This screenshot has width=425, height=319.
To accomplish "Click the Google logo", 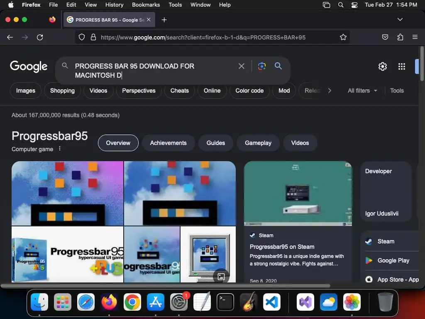I will click(29, 66).
